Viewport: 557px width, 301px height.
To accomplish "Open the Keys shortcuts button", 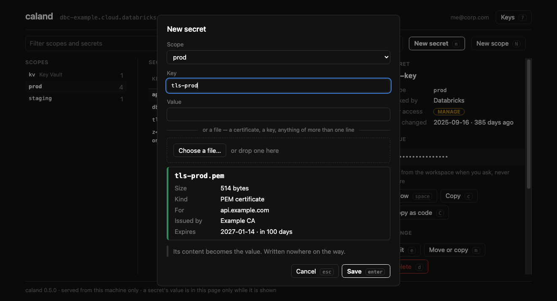I will point(514,17).
